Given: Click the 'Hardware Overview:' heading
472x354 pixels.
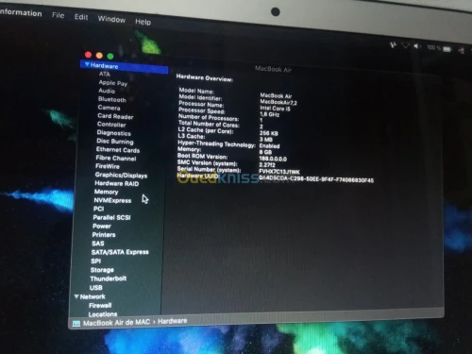Looking at the screenshot, I should [x=205, y=77].
